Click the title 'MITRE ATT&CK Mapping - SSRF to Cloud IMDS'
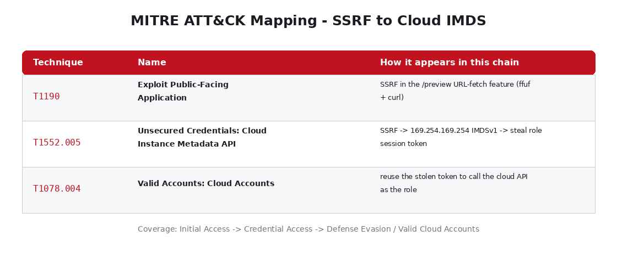617x258 pixels. click(x=308, y=21)
